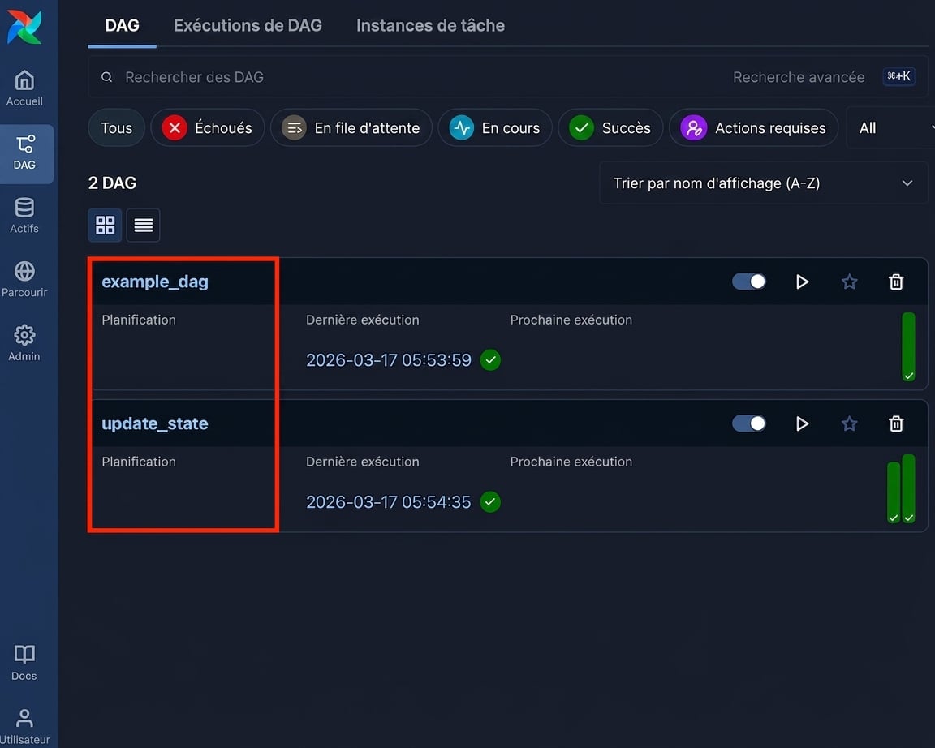
Task: Select the DAG tab
Action: 123,26
